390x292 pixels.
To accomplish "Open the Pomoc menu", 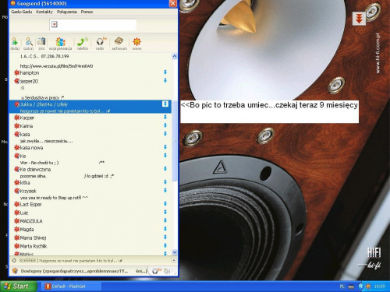I will tap(87, 12).
